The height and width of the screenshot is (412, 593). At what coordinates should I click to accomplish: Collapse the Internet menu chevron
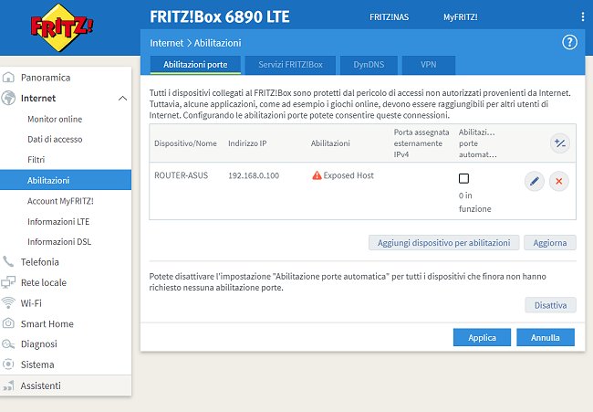click(x=122, y=98)
